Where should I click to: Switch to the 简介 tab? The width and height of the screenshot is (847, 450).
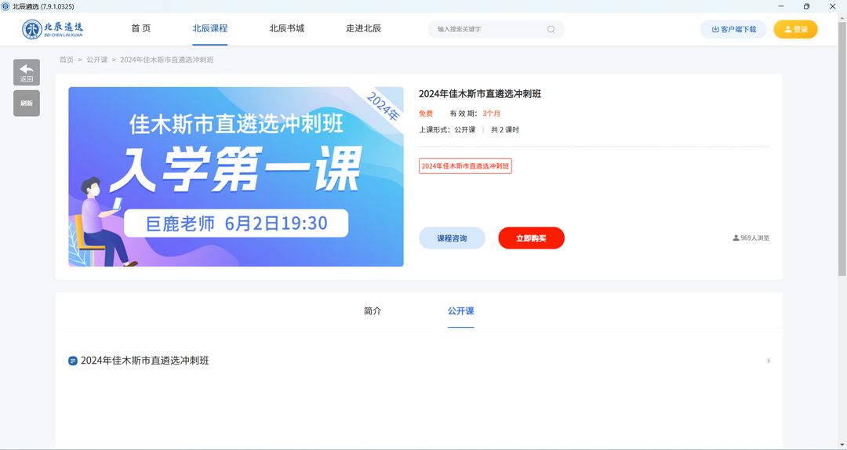pyautogui.click(x=373, y=311)
